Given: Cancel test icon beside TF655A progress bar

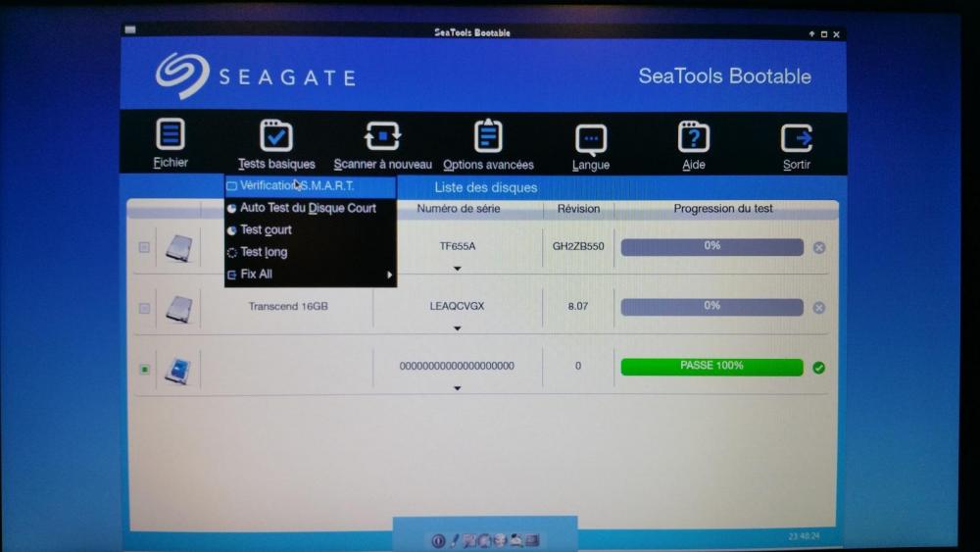Looking at the screenshot, I should [818, 247].
